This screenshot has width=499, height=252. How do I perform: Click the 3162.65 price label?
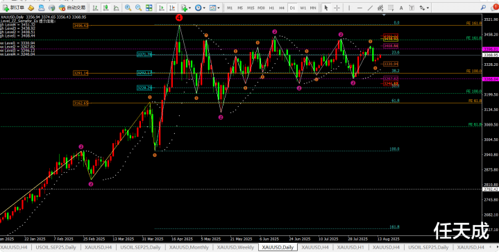[x=81, y=103]
